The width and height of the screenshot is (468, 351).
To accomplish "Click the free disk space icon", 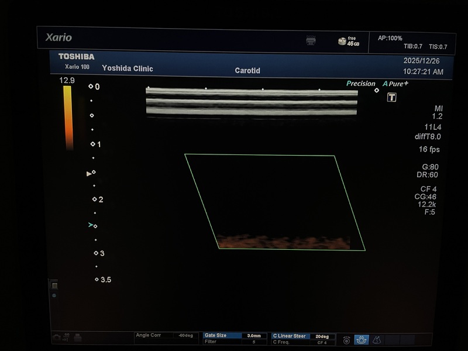I will [x=342, y=41].
